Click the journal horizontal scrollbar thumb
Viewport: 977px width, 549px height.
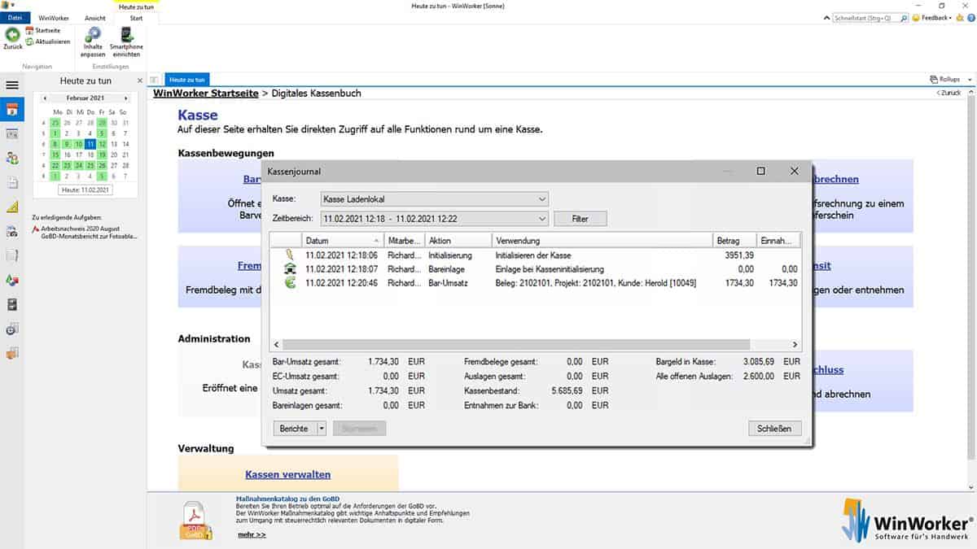[515, 345]
